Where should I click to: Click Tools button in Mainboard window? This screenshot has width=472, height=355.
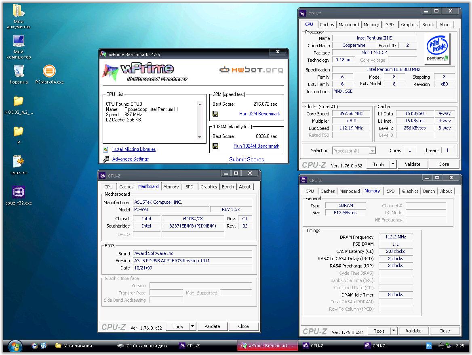pyautogui.click(x=178, y=326)
